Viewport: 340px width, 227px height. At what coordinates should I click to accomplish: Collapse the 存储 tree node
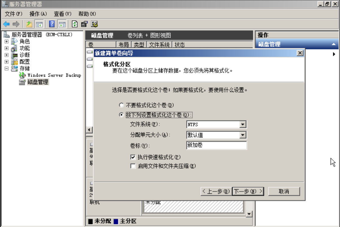pos(6,69)
